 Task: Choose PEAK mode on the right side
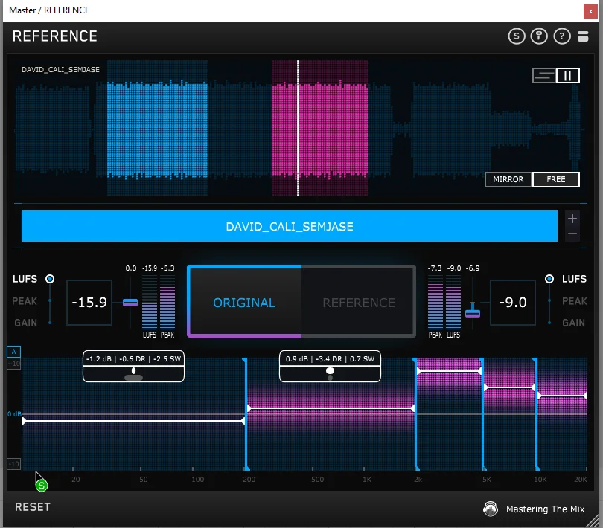(x=575, y=301)
